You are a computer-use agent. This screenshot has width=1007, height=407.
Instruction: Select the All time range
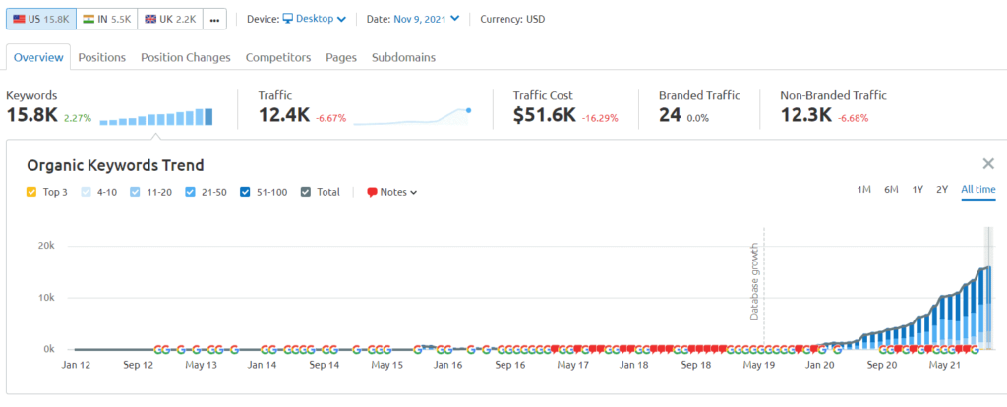978,189
